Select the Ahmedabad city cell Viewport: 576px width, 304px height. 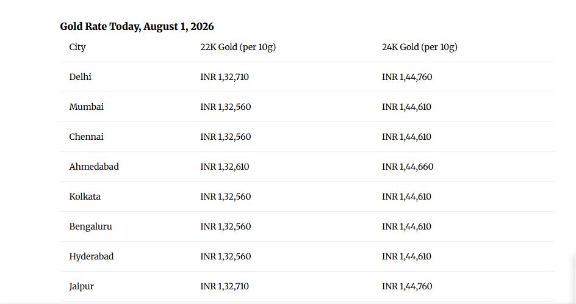point(94,167)
